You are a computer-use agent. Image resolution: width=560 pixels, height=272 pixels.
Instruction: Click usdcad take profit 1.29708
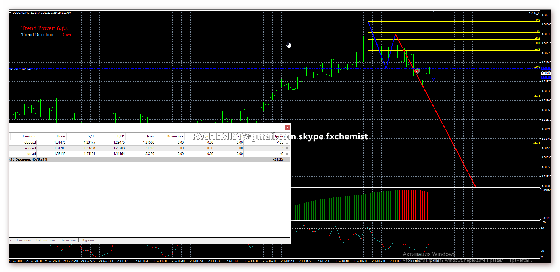119,148
